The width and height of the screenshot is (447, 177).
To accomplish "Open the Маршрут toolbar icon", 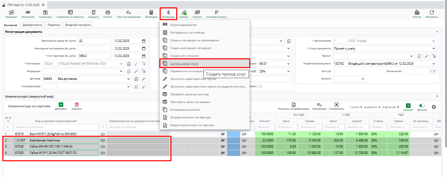I will coord(11,12).
